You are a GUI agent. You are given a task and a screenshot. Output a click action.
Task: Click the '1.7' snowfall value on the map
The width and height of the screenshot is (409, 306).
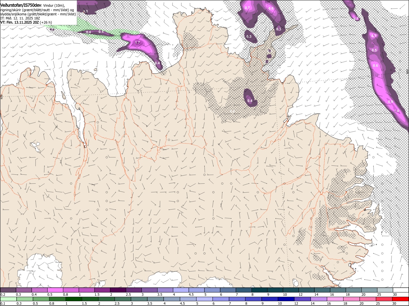138,42
